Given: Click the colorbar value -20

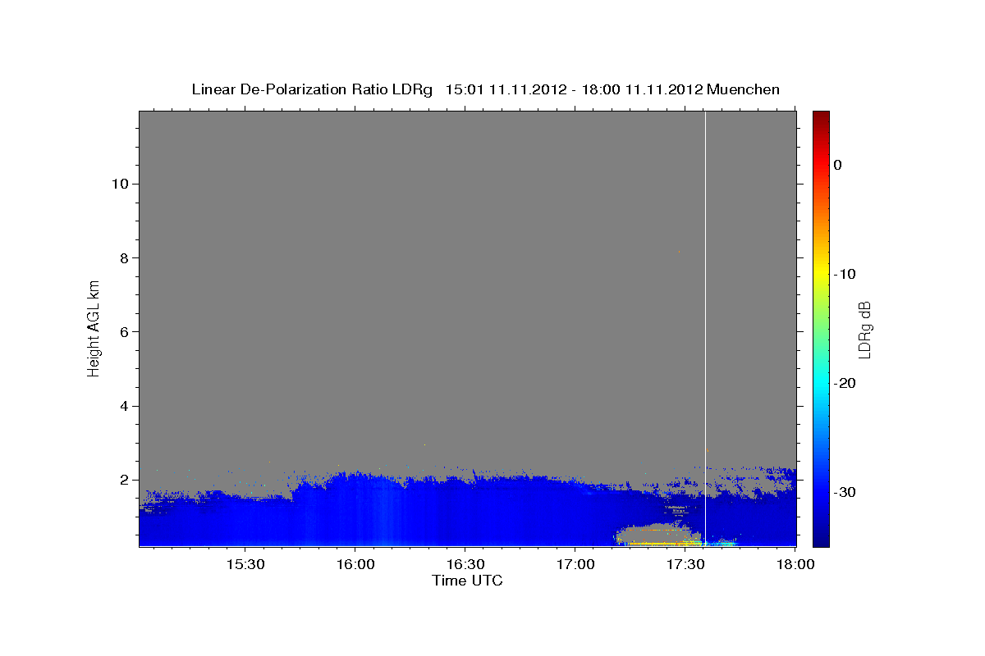Looking at the screenshot, I should click(x=845, y=383).
